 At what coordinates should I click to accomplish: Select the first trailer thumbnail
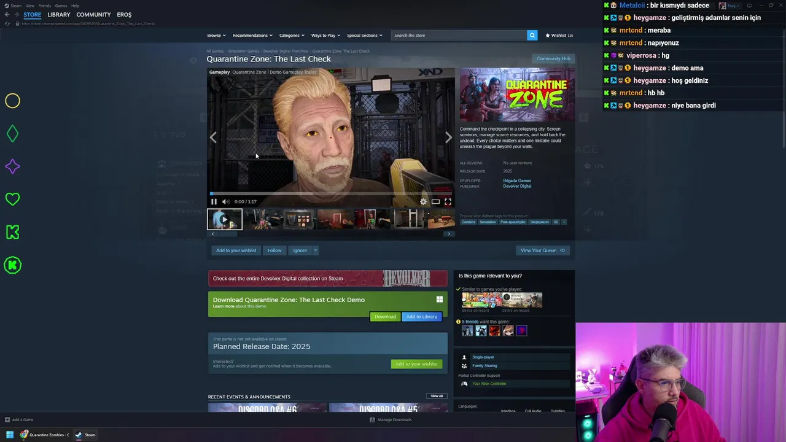pos(225,219)
